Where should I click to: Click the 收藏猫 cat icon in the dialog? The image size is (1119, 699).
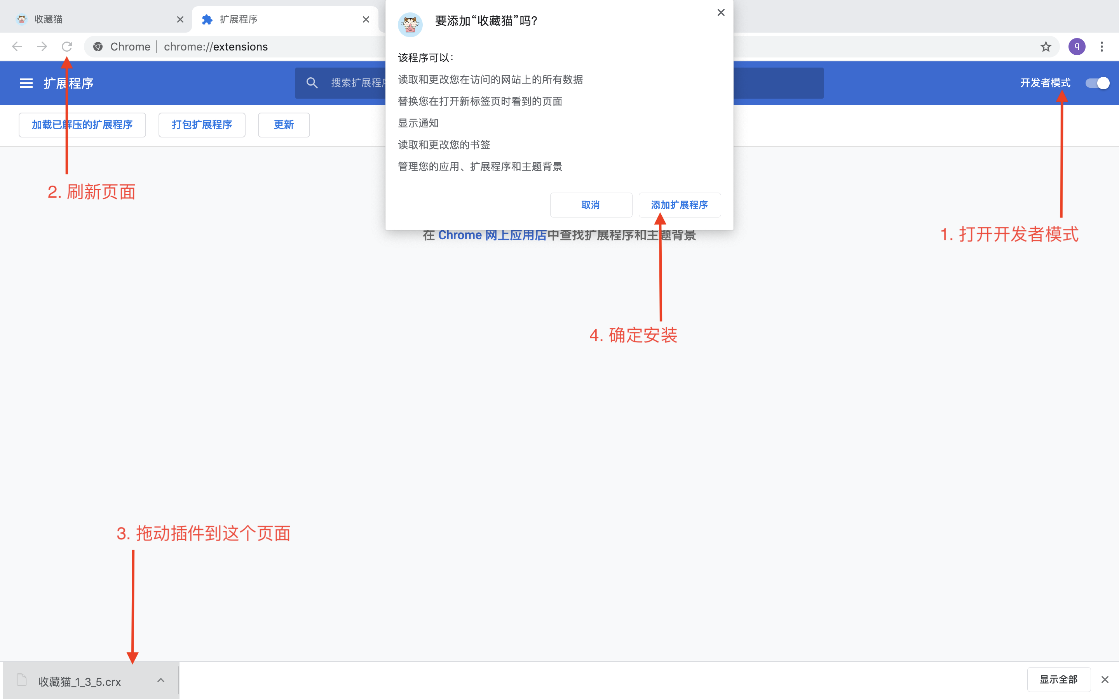point(410,24)
